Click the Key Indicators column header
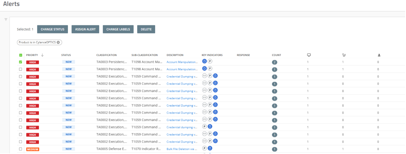 click(212, 55)
